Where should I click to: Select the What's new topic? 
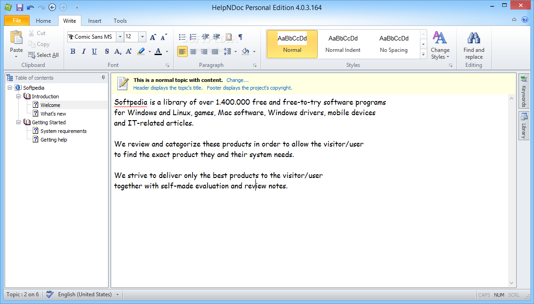53,114
